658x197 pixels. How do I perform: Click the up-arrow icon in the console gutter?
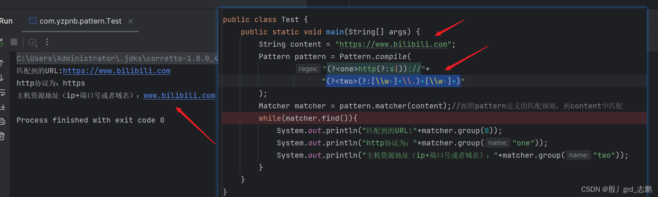pos(2,63)
